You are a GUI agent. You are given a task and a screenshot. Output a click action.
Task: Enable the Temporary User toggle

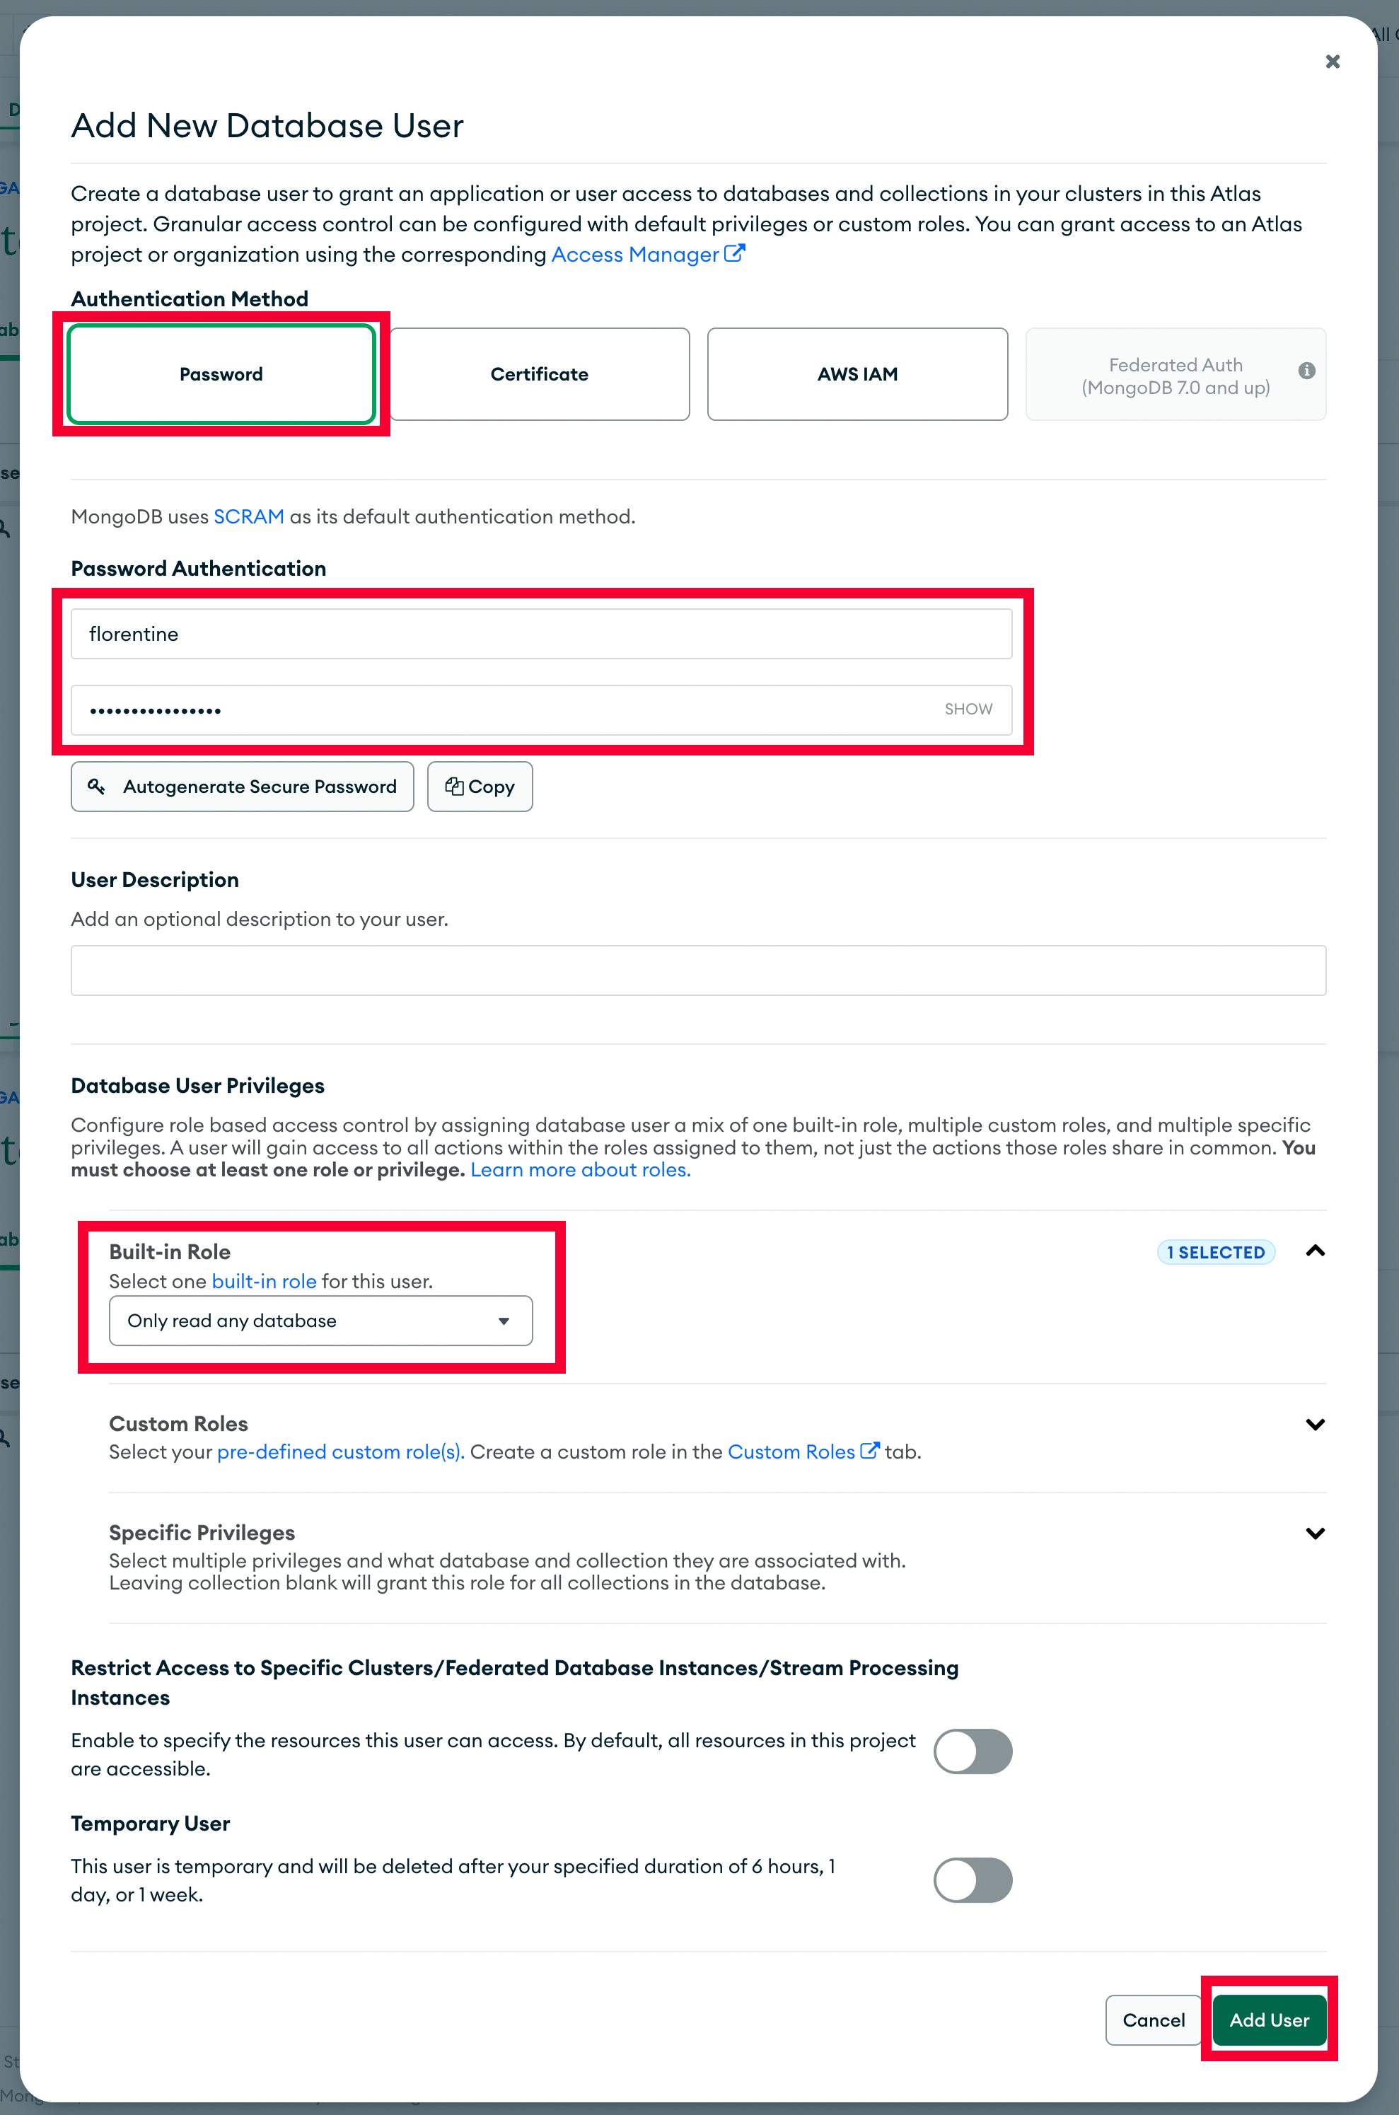click(x=973, y=1879)
